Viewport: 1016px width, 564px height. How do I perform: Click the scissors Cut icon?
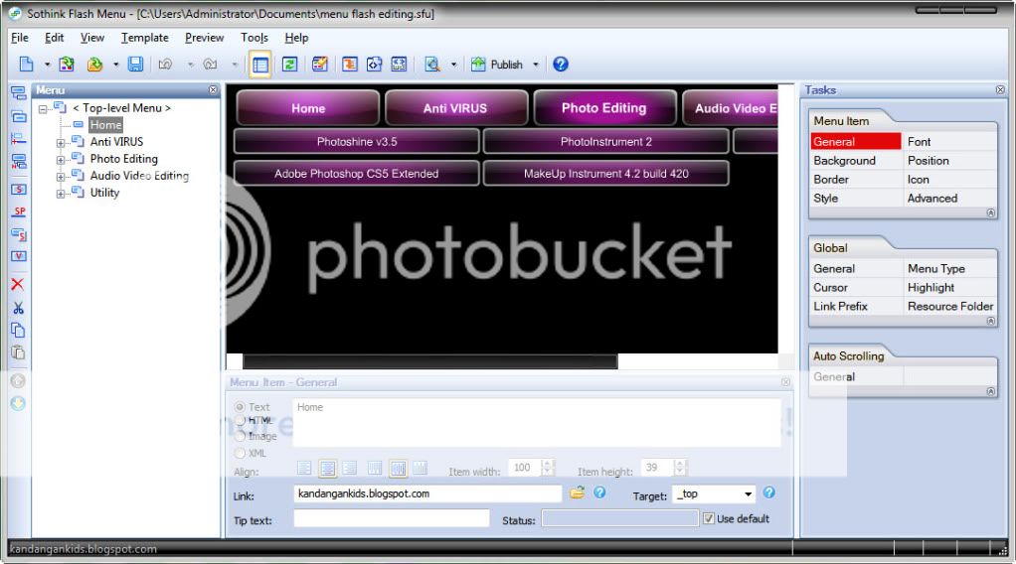[18, 308]
